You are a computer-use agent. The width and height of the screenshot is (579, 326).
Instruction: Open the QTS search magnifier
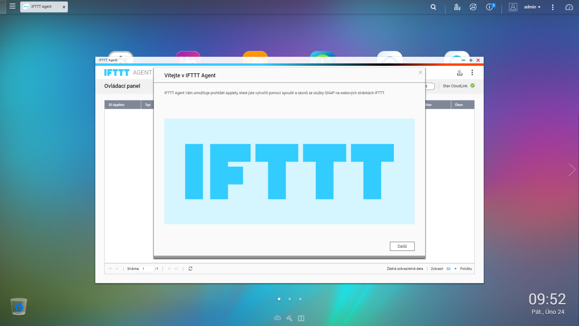[x=433, y=7]
